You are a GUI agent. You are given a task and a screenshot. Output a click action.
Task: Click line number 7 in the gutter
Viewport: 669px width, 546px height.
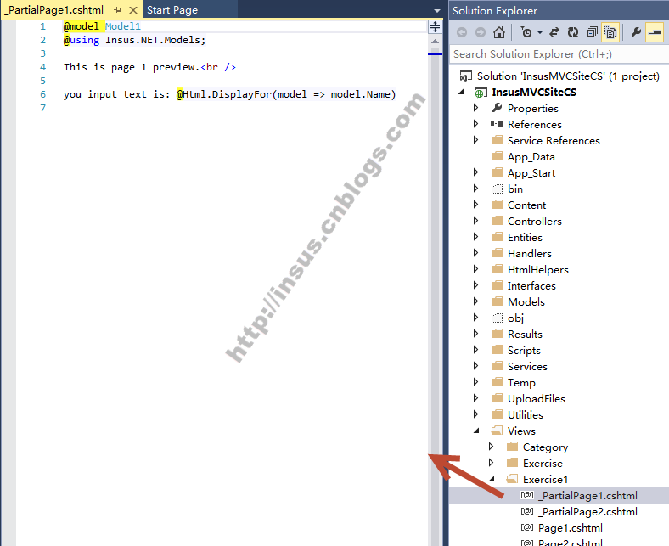coord(42,108)
